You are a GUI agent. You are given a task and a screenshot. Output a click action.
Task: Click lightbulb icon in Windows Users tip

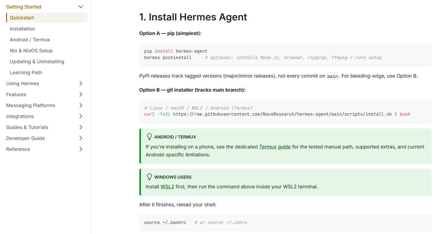pyautogui.click(x=149, y=177)
